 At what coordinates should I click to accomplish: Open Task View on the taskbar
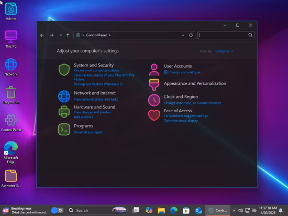pos(136,210)
